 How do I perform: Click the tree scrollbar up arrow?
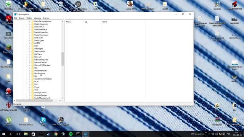coord(63,21)
